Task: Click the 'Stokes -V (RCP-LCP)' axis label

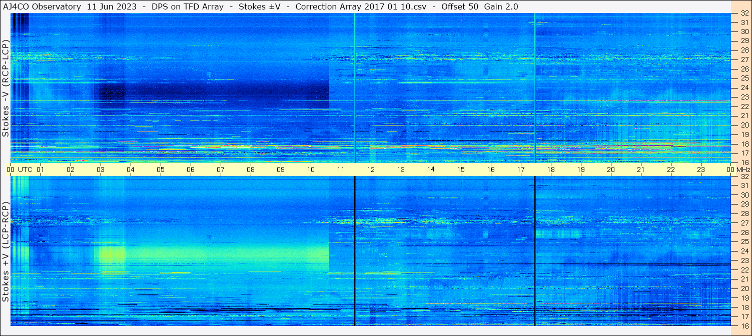Action: click(x=6, y=87)
